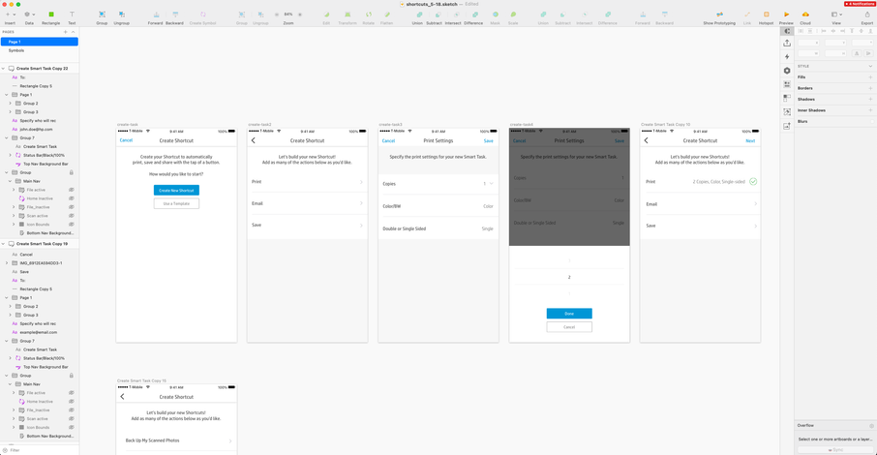Collapse Group 7 under Copy 22
This screenshot has height=455, width=877.
(x=7, y=137)
